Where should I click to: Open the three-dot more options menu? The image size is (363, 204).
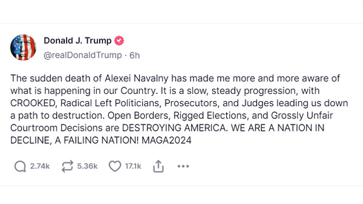[x=183, y=166]
